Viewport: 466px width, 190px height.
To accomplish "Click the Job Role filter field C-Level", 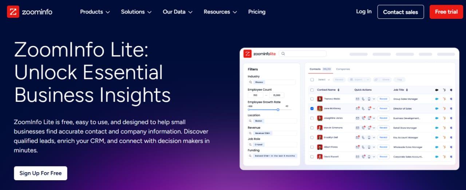I will tap(272, 144).
